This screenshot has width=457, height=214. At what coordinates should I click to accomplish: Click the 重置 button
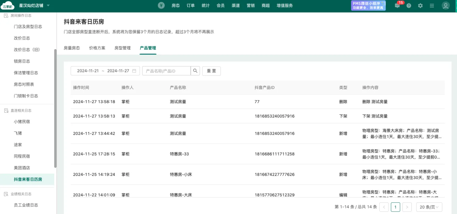(211, 71)
